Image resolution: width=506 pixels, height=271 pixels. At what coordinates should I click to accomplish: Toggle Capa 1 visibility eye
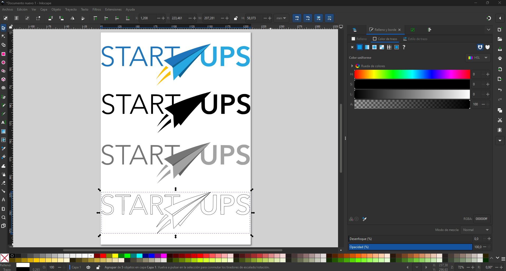(88, 267)
